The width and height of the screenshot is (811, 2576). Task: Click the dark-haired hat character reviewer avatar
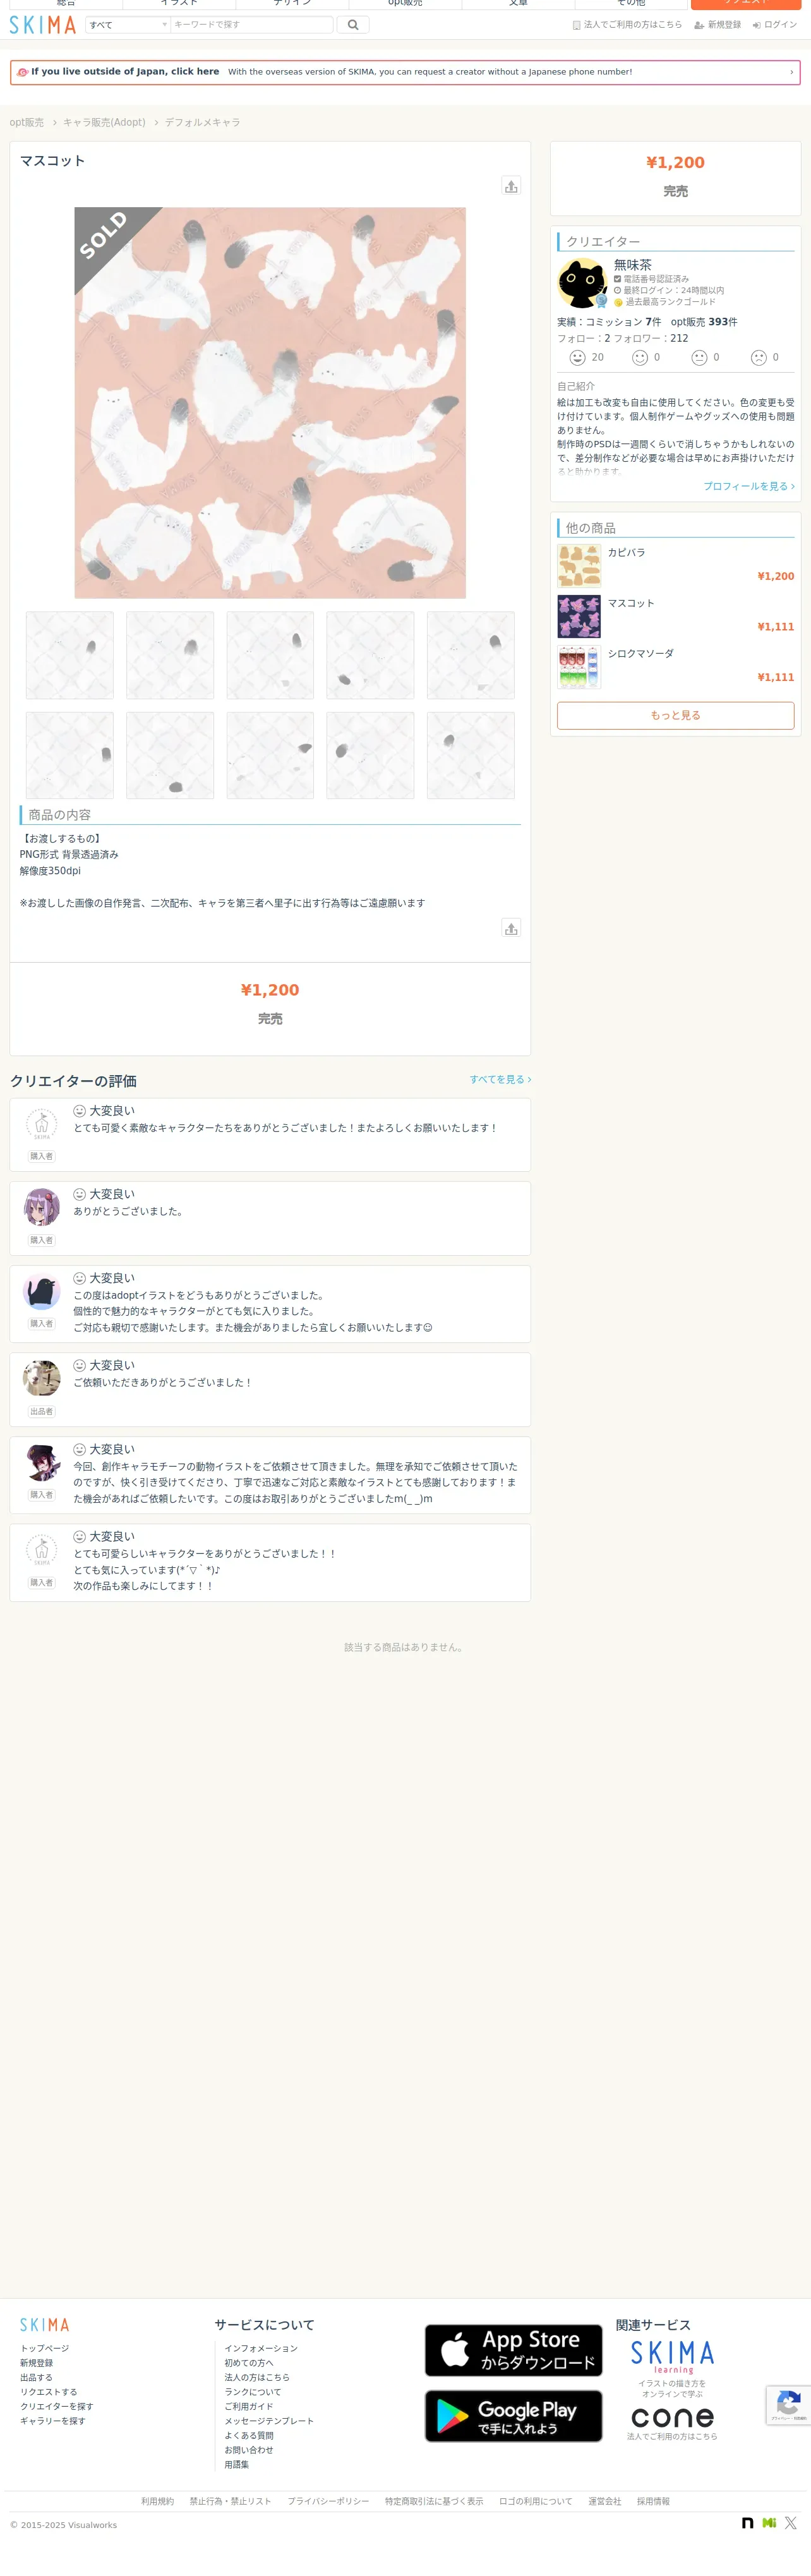click(x=41, y=1462)
